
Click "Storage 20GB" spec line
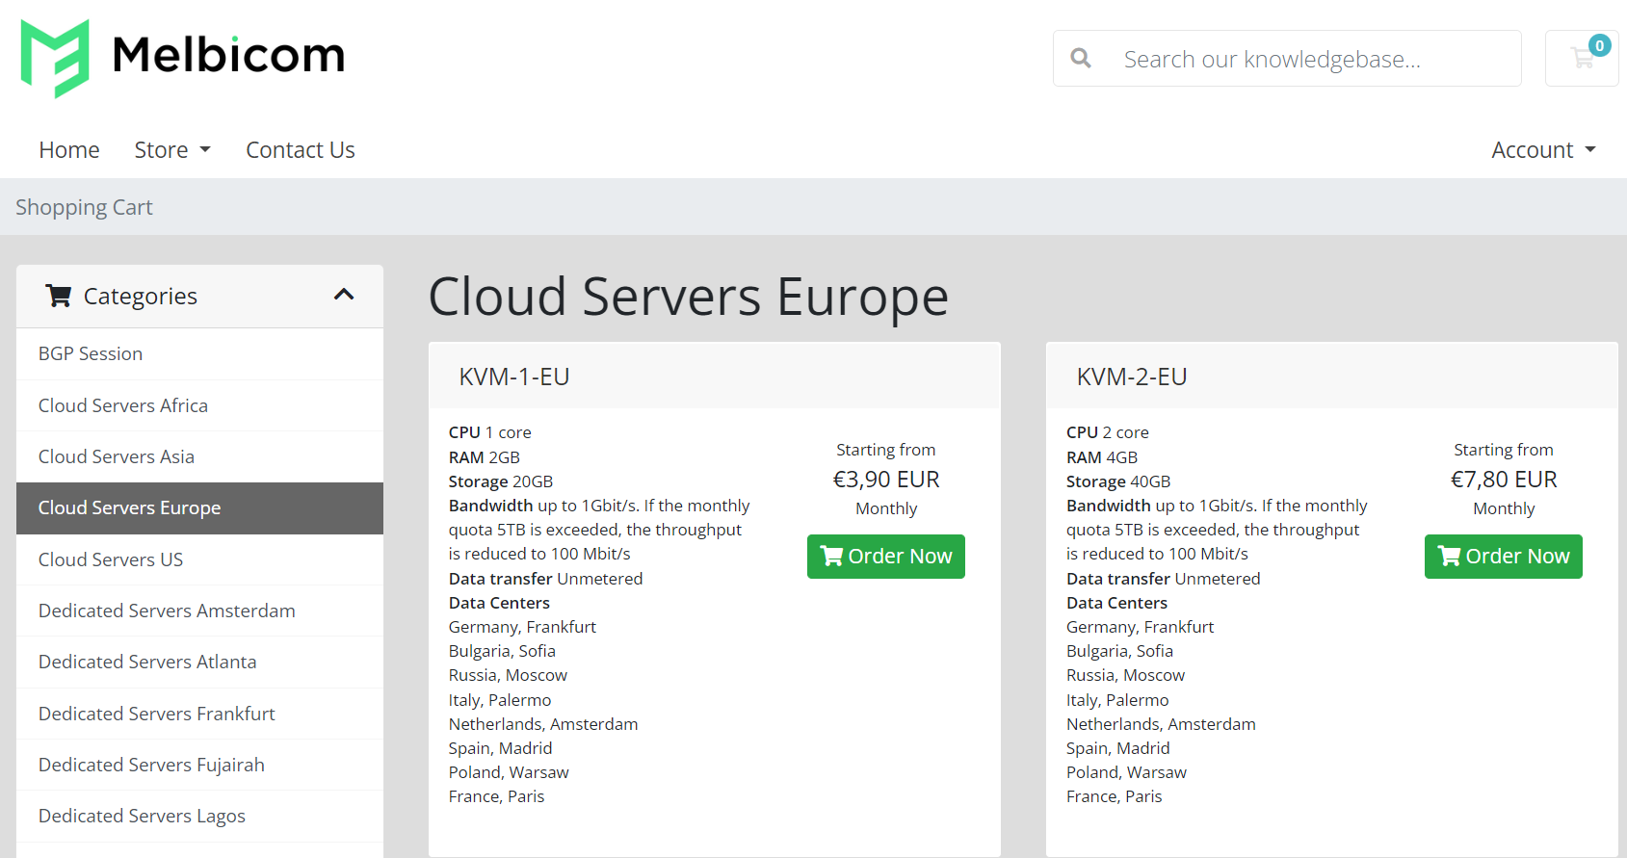(501, 481)
